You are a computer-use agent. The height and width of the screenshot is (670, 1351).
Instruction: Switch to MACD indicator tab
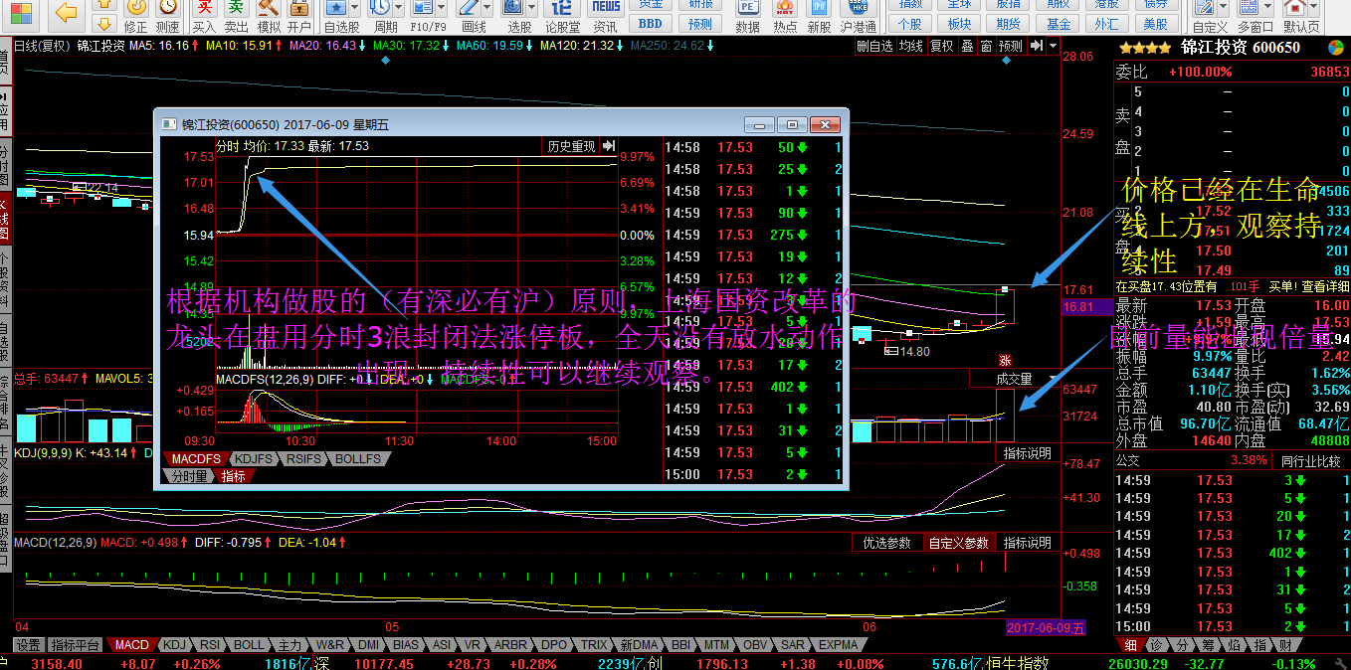131,645
